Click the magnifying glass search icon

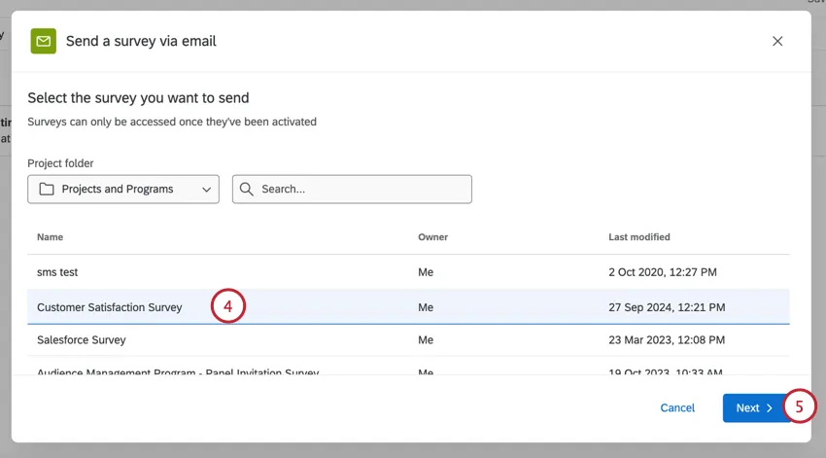pyautogui.click(x=248, y=190)
